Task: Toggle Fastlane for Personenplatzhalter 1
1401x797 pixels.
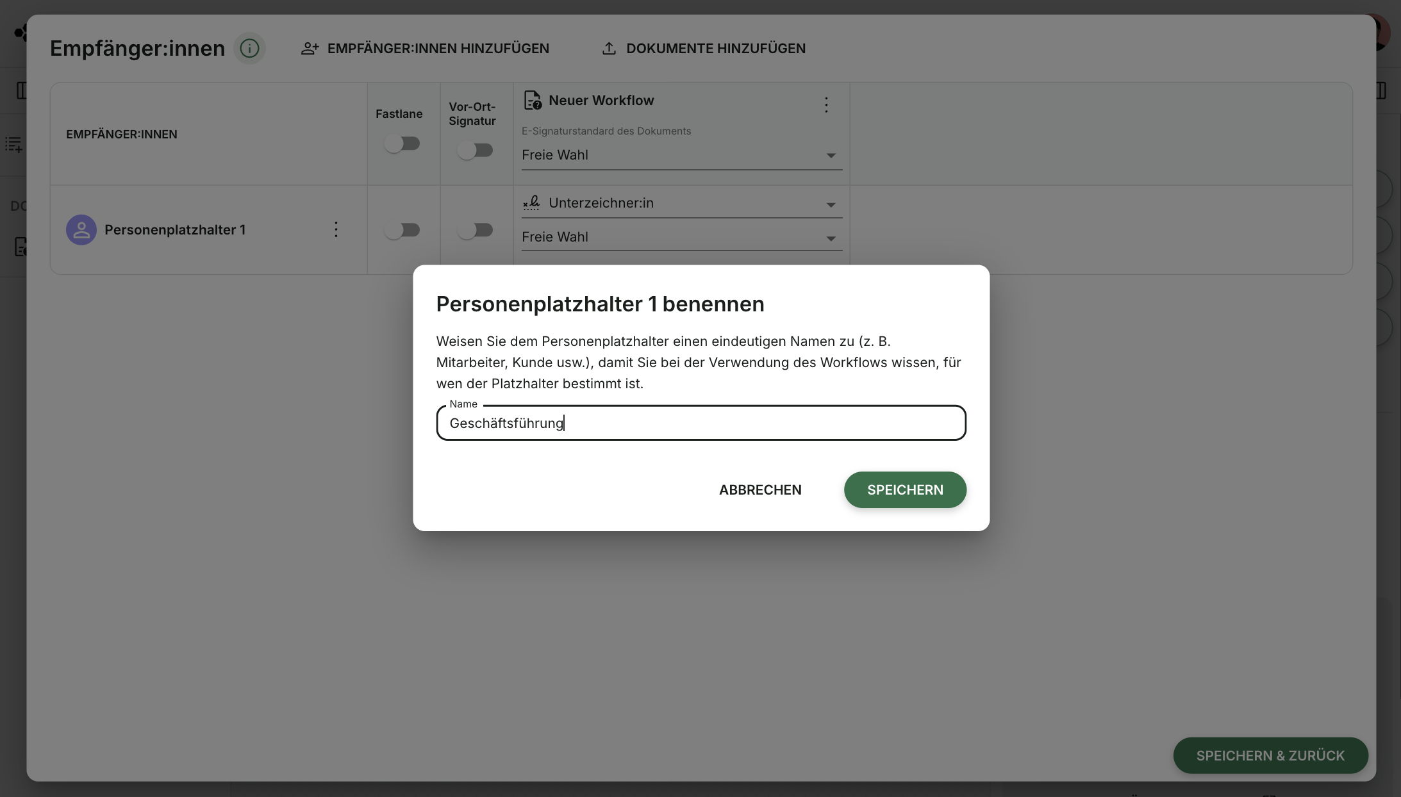Action: point(402,230)
